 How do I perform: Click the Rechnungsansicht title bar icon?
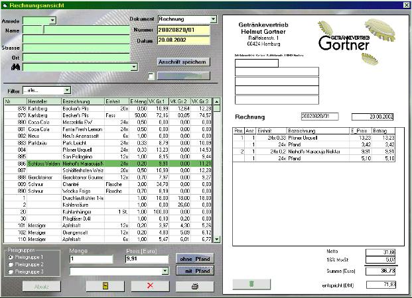(x=5, y=5)
